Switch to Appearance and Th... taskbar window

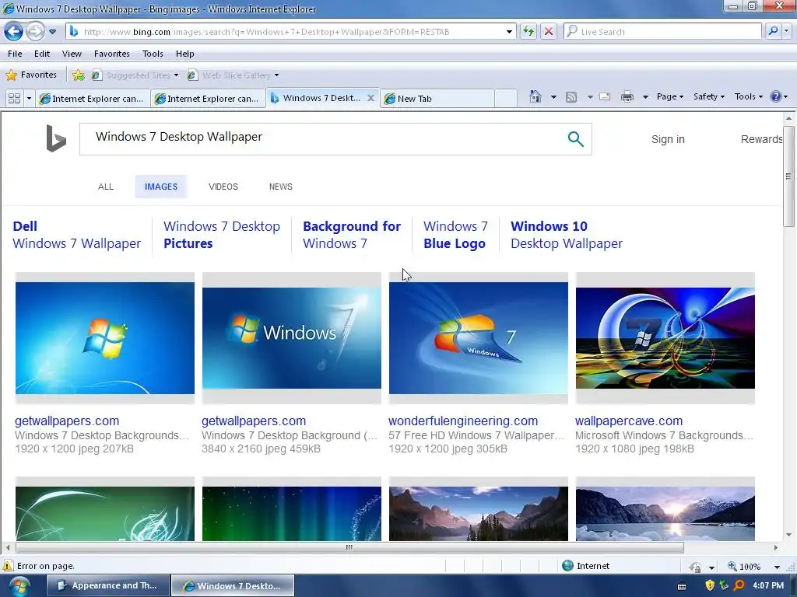(108, 585)
